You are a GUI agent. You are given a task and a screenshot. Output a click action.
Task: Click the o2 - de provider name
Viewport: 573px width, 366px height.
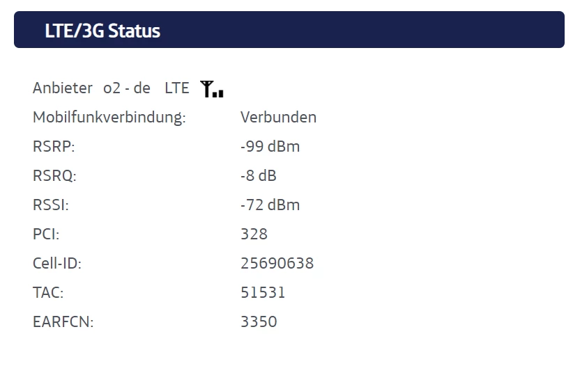point(127,88)
